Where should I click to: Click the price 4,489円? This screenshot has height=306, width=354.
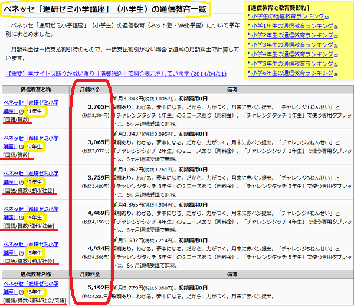99,213
